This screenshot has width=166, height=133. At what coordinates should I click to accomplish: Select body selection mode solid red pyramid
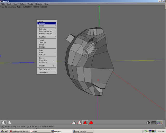[91, 123]
